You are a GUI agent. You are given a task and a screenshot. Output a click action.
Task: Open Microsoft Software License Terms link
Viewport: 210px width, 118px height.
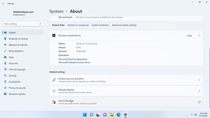[74, 63]
